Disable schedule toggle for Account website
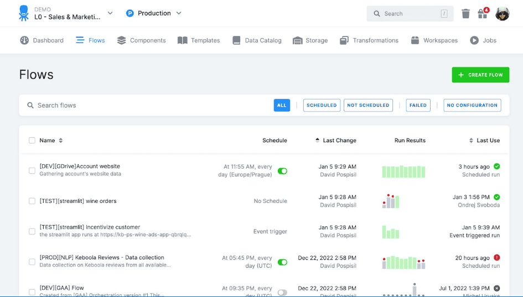523x297 pixels. point(282,171)
